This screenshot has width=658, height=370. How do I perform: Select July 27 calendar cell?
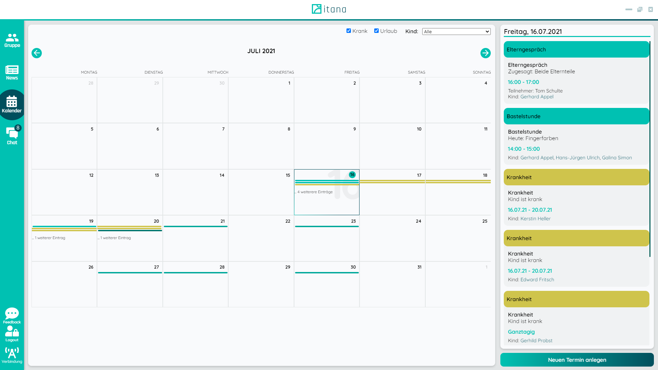point(130,284)
